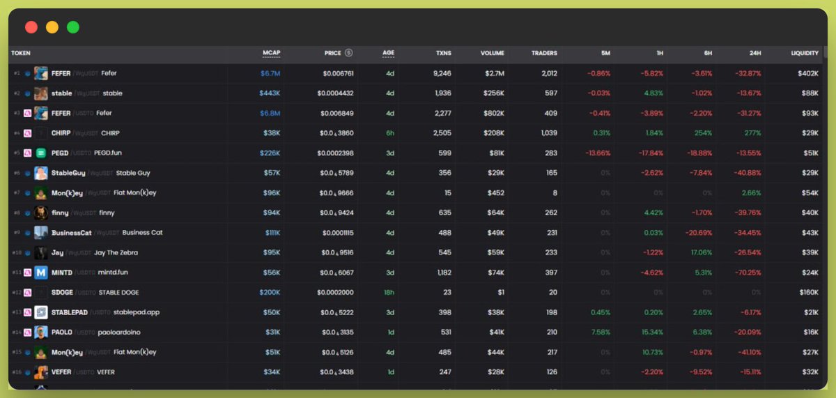Viewport: 836px width, 398px height.
Task: Sort table by AGE column header
Action: (x=388, y=53)
